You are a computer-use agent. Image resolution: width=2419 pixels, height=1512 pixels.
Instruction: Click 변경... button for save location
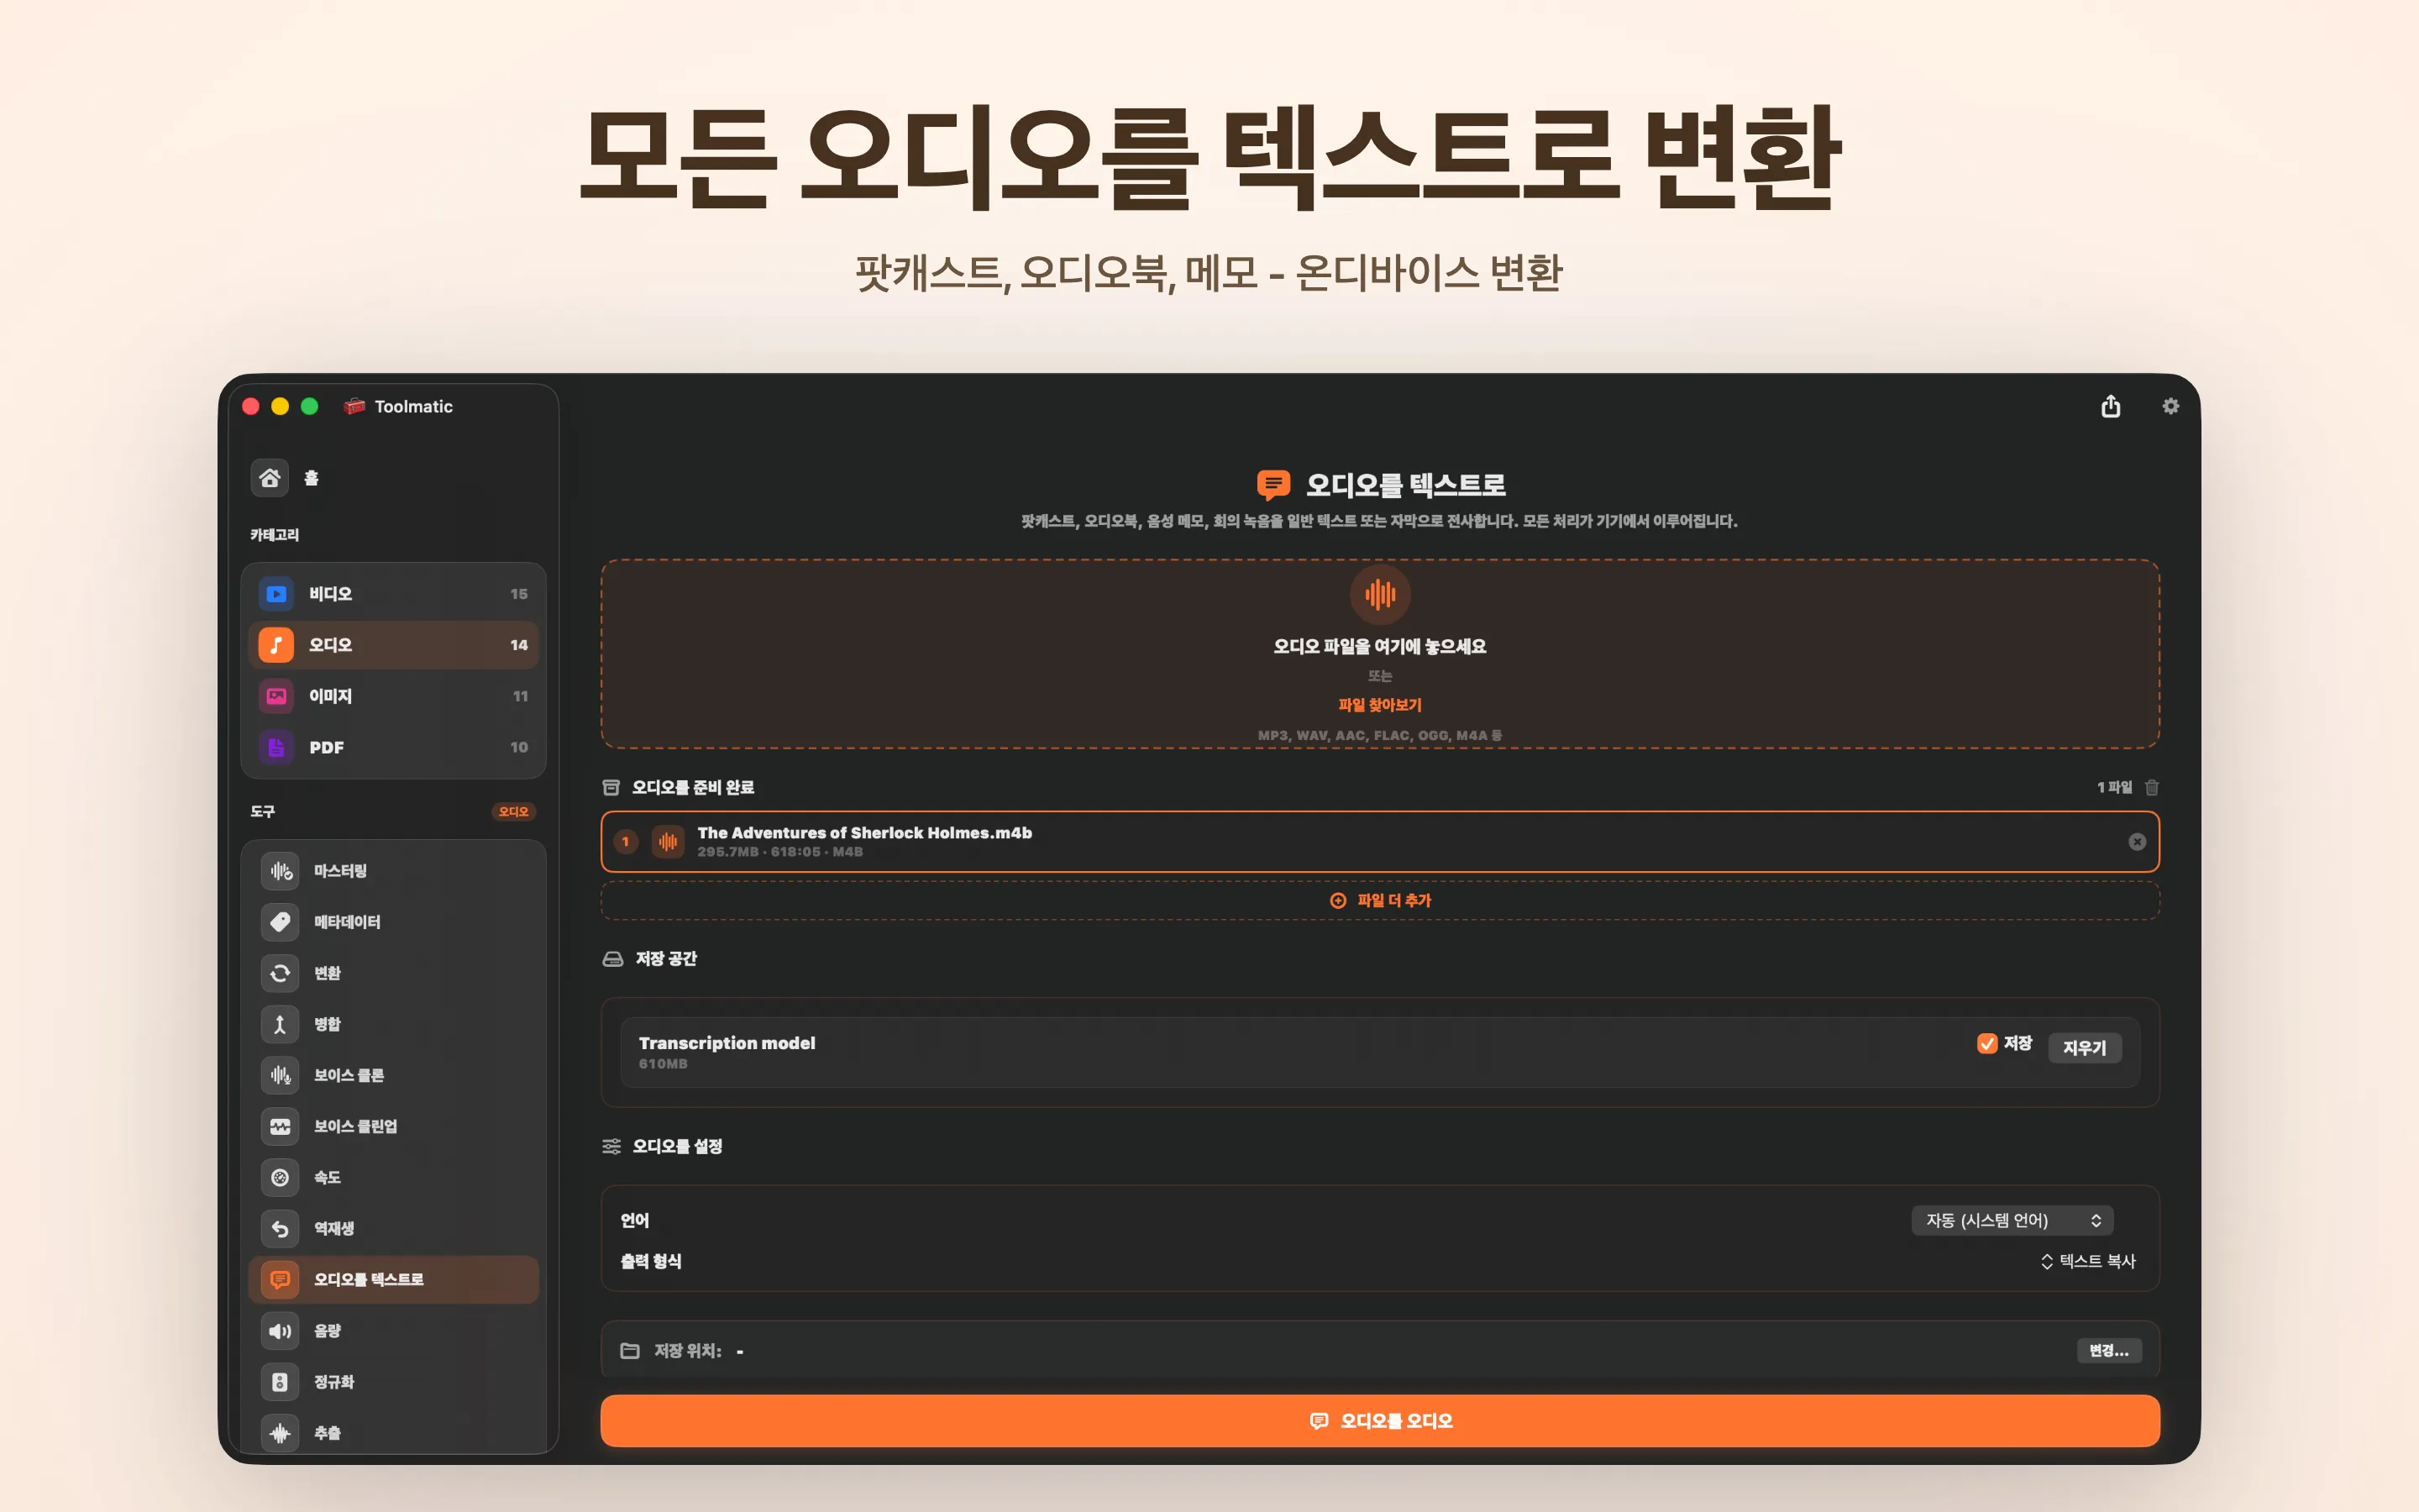pyautogui.click(x=2109, y=1351)
